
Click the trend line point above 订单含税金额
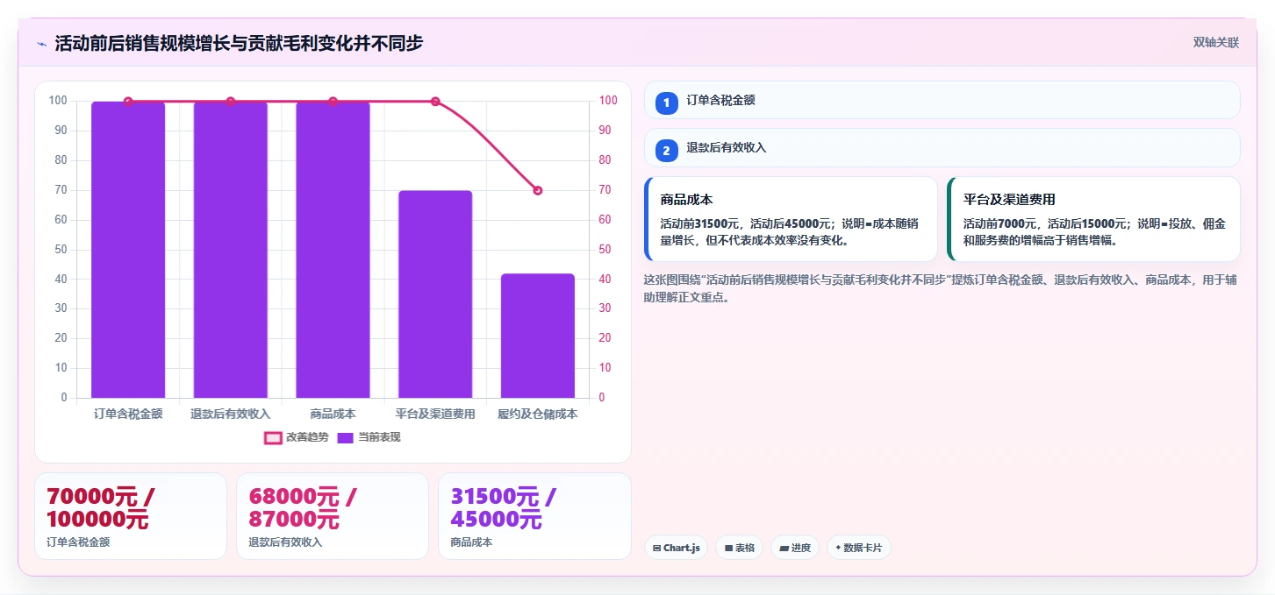click(x=128, y=102)
